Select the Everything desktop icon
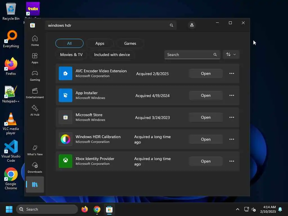Screen dimensions: 288x216 point(11,39)
